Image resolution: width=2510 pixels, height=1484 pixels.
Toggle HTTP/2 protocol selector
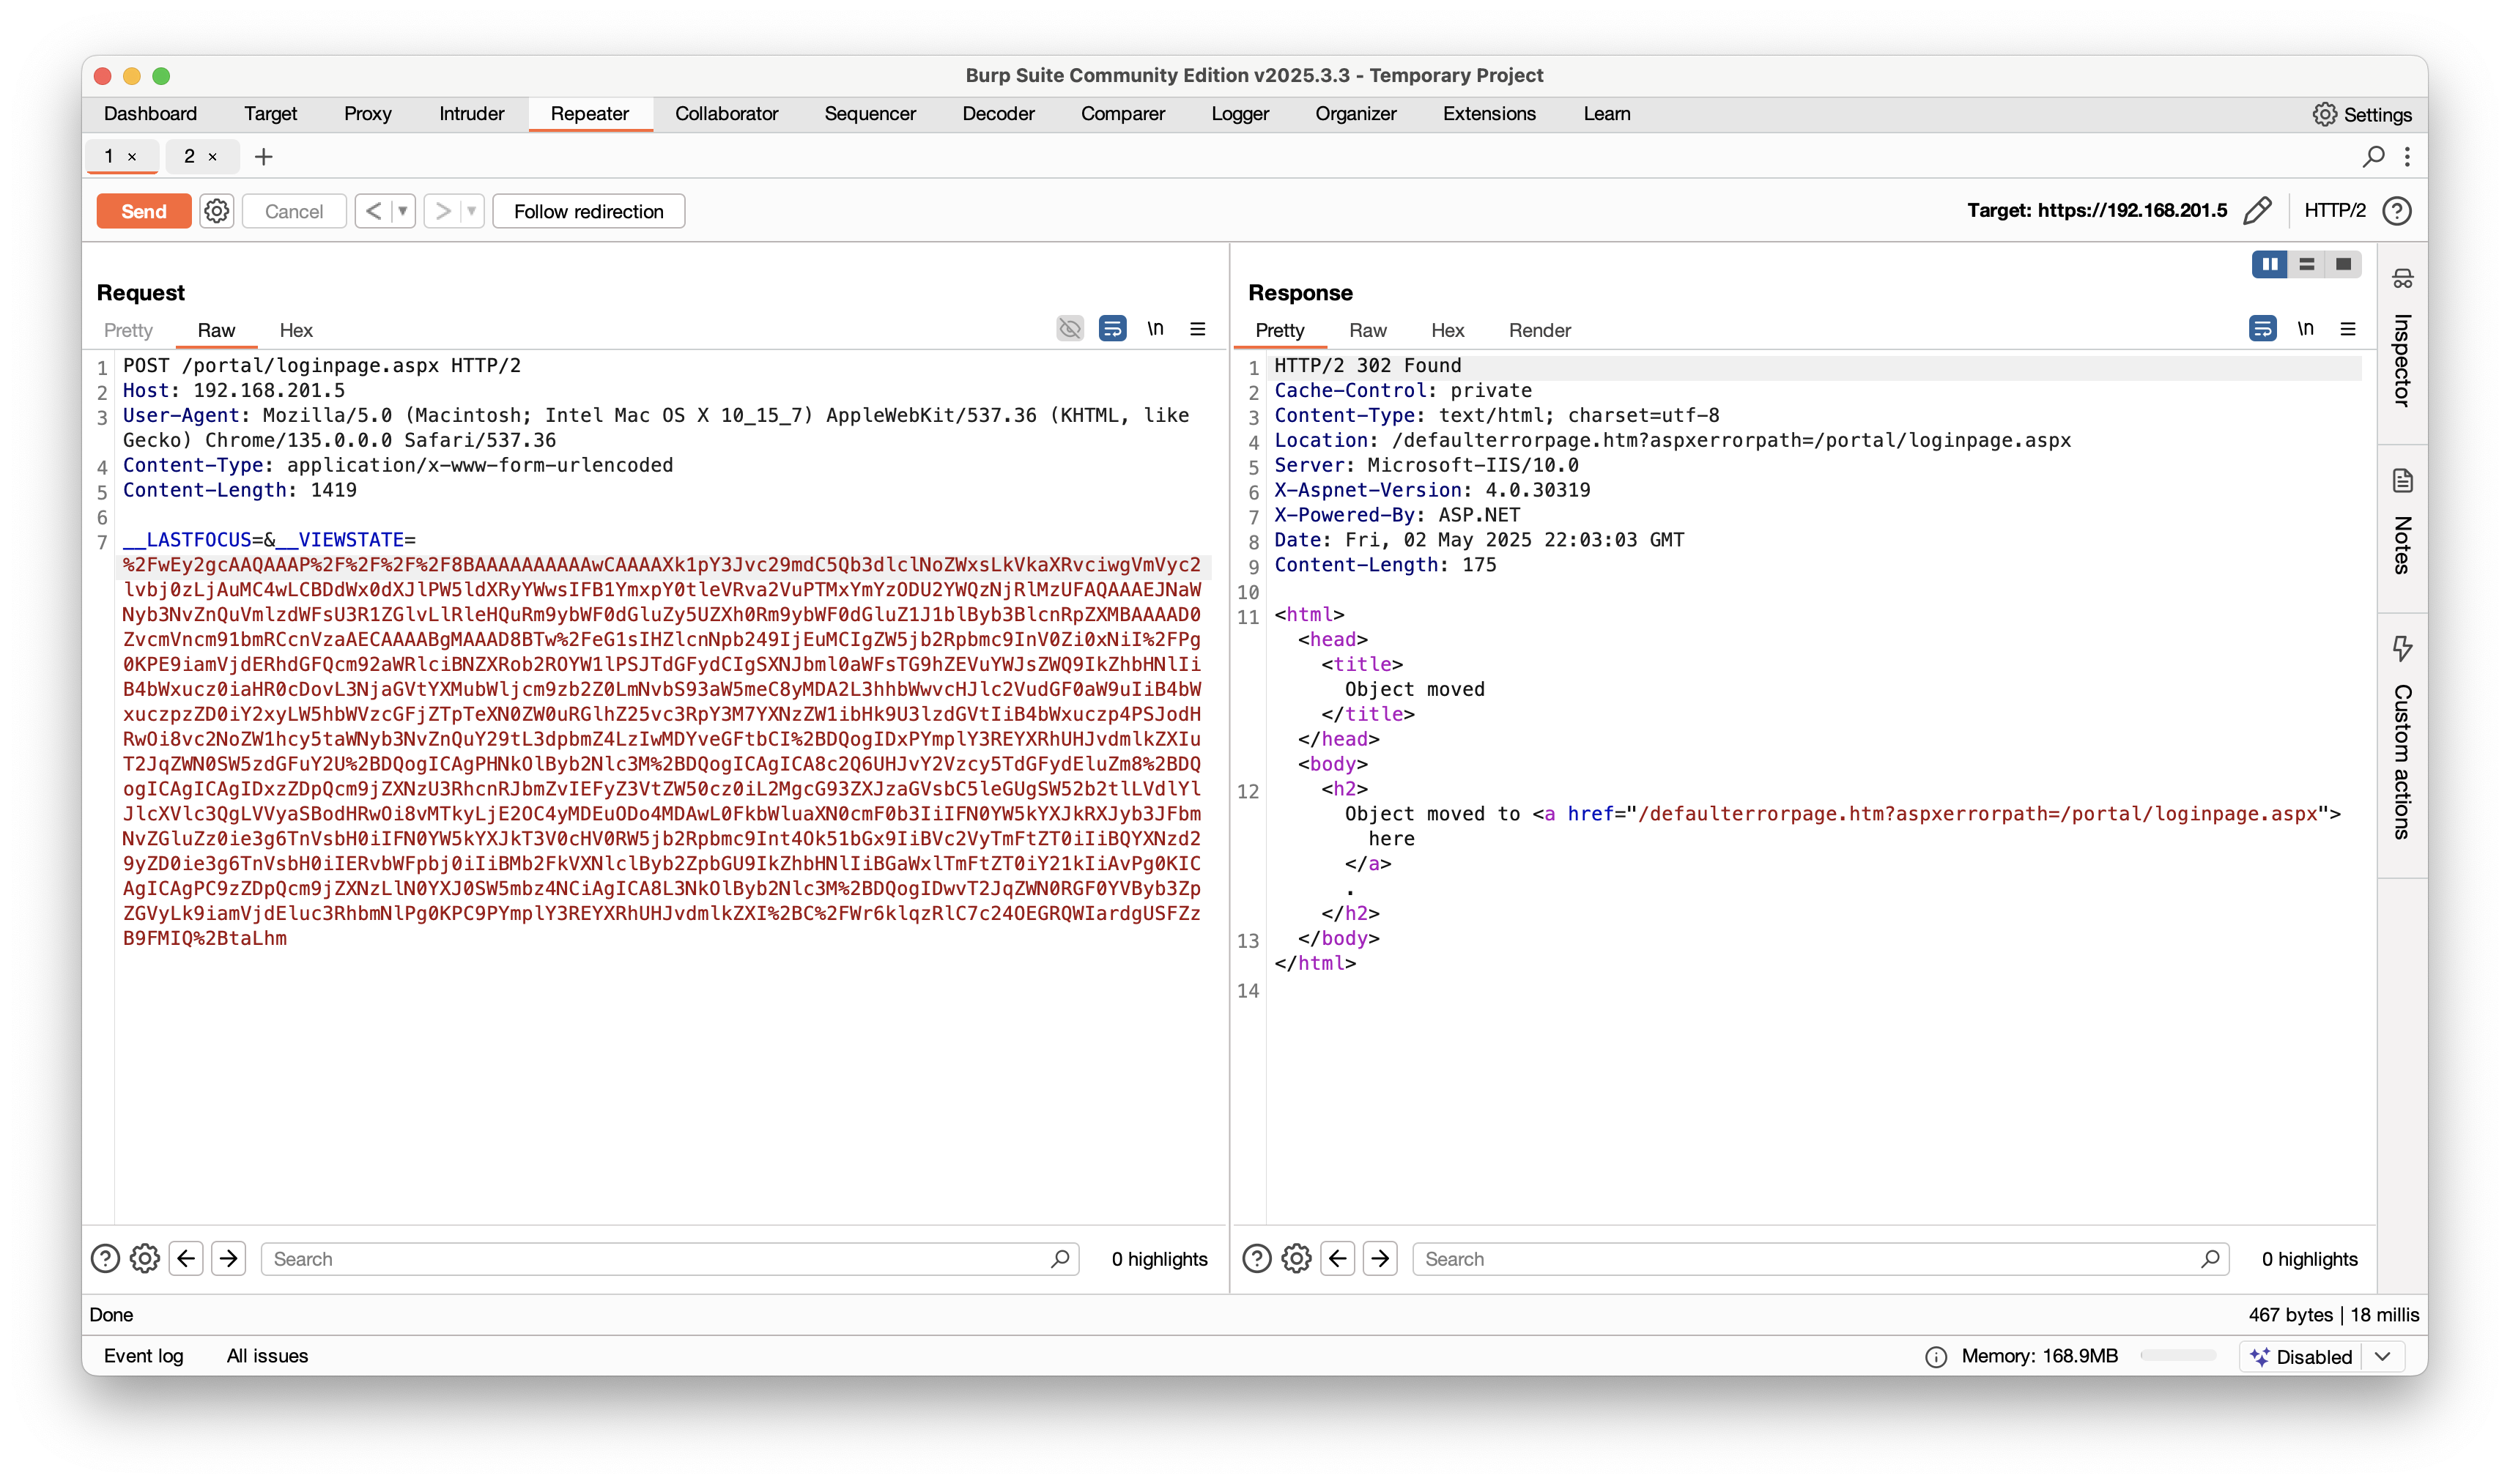[2334, 211]
